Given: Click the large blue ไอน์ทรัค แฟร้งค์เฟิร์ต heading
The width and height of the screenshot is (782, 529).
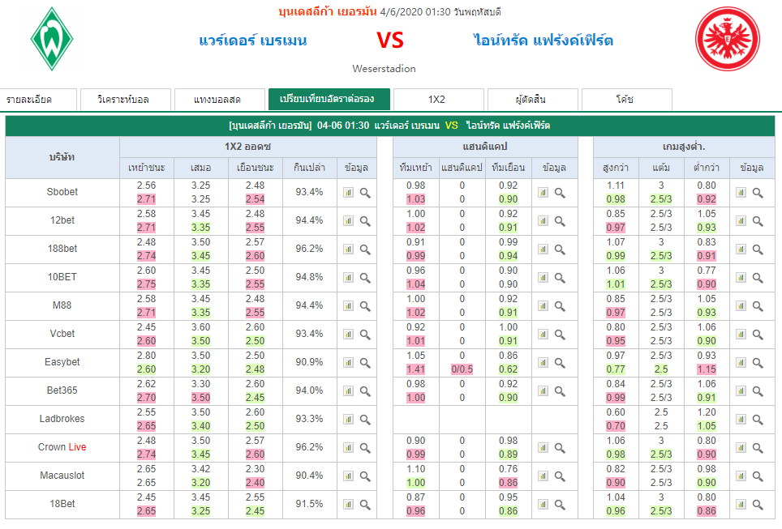Looking at the screenshot, I should click(x=544, y=41).
